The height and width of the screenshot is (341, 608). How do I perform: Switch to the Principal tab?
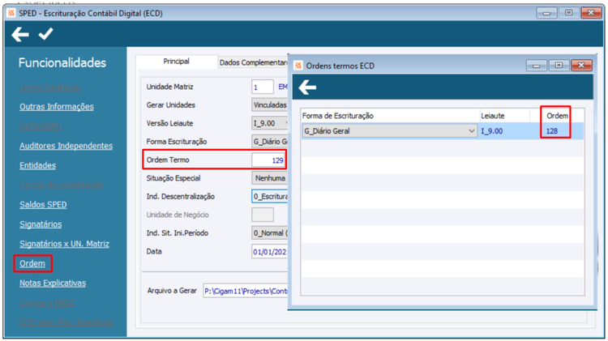click(177, 62)
